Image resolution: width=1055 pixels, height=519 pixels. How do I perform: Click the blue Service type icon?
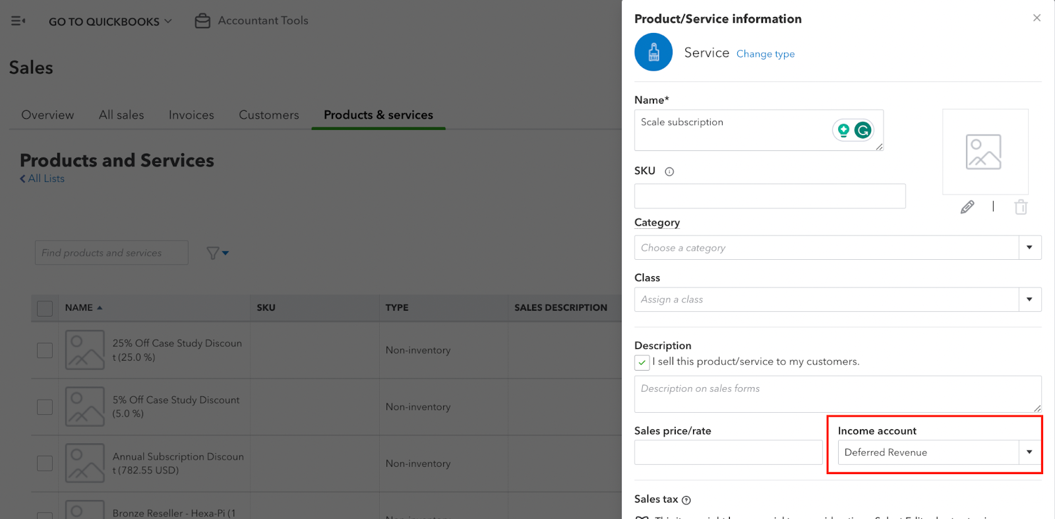[x=653, y=52]
